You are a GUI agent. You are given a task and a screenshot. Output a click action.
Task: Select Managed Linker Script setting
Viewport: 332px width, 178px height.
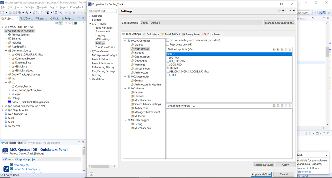click(x=147, y=112)
